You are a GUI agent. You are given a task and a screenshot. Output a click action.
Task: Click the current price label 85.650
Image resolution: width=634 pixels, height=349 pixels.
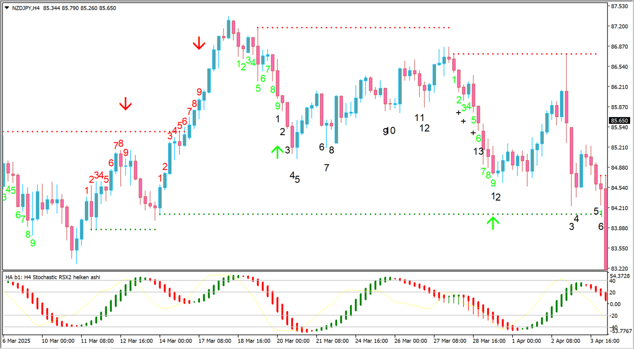620,120
